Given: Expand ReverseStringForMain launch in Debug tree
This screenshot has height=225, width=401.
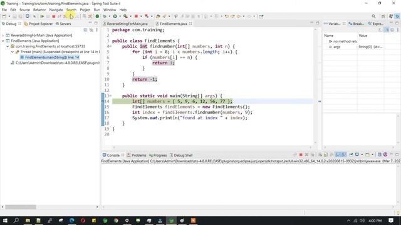Looking at the screenshot, I should pyautogui.click(x=3, y=35).
